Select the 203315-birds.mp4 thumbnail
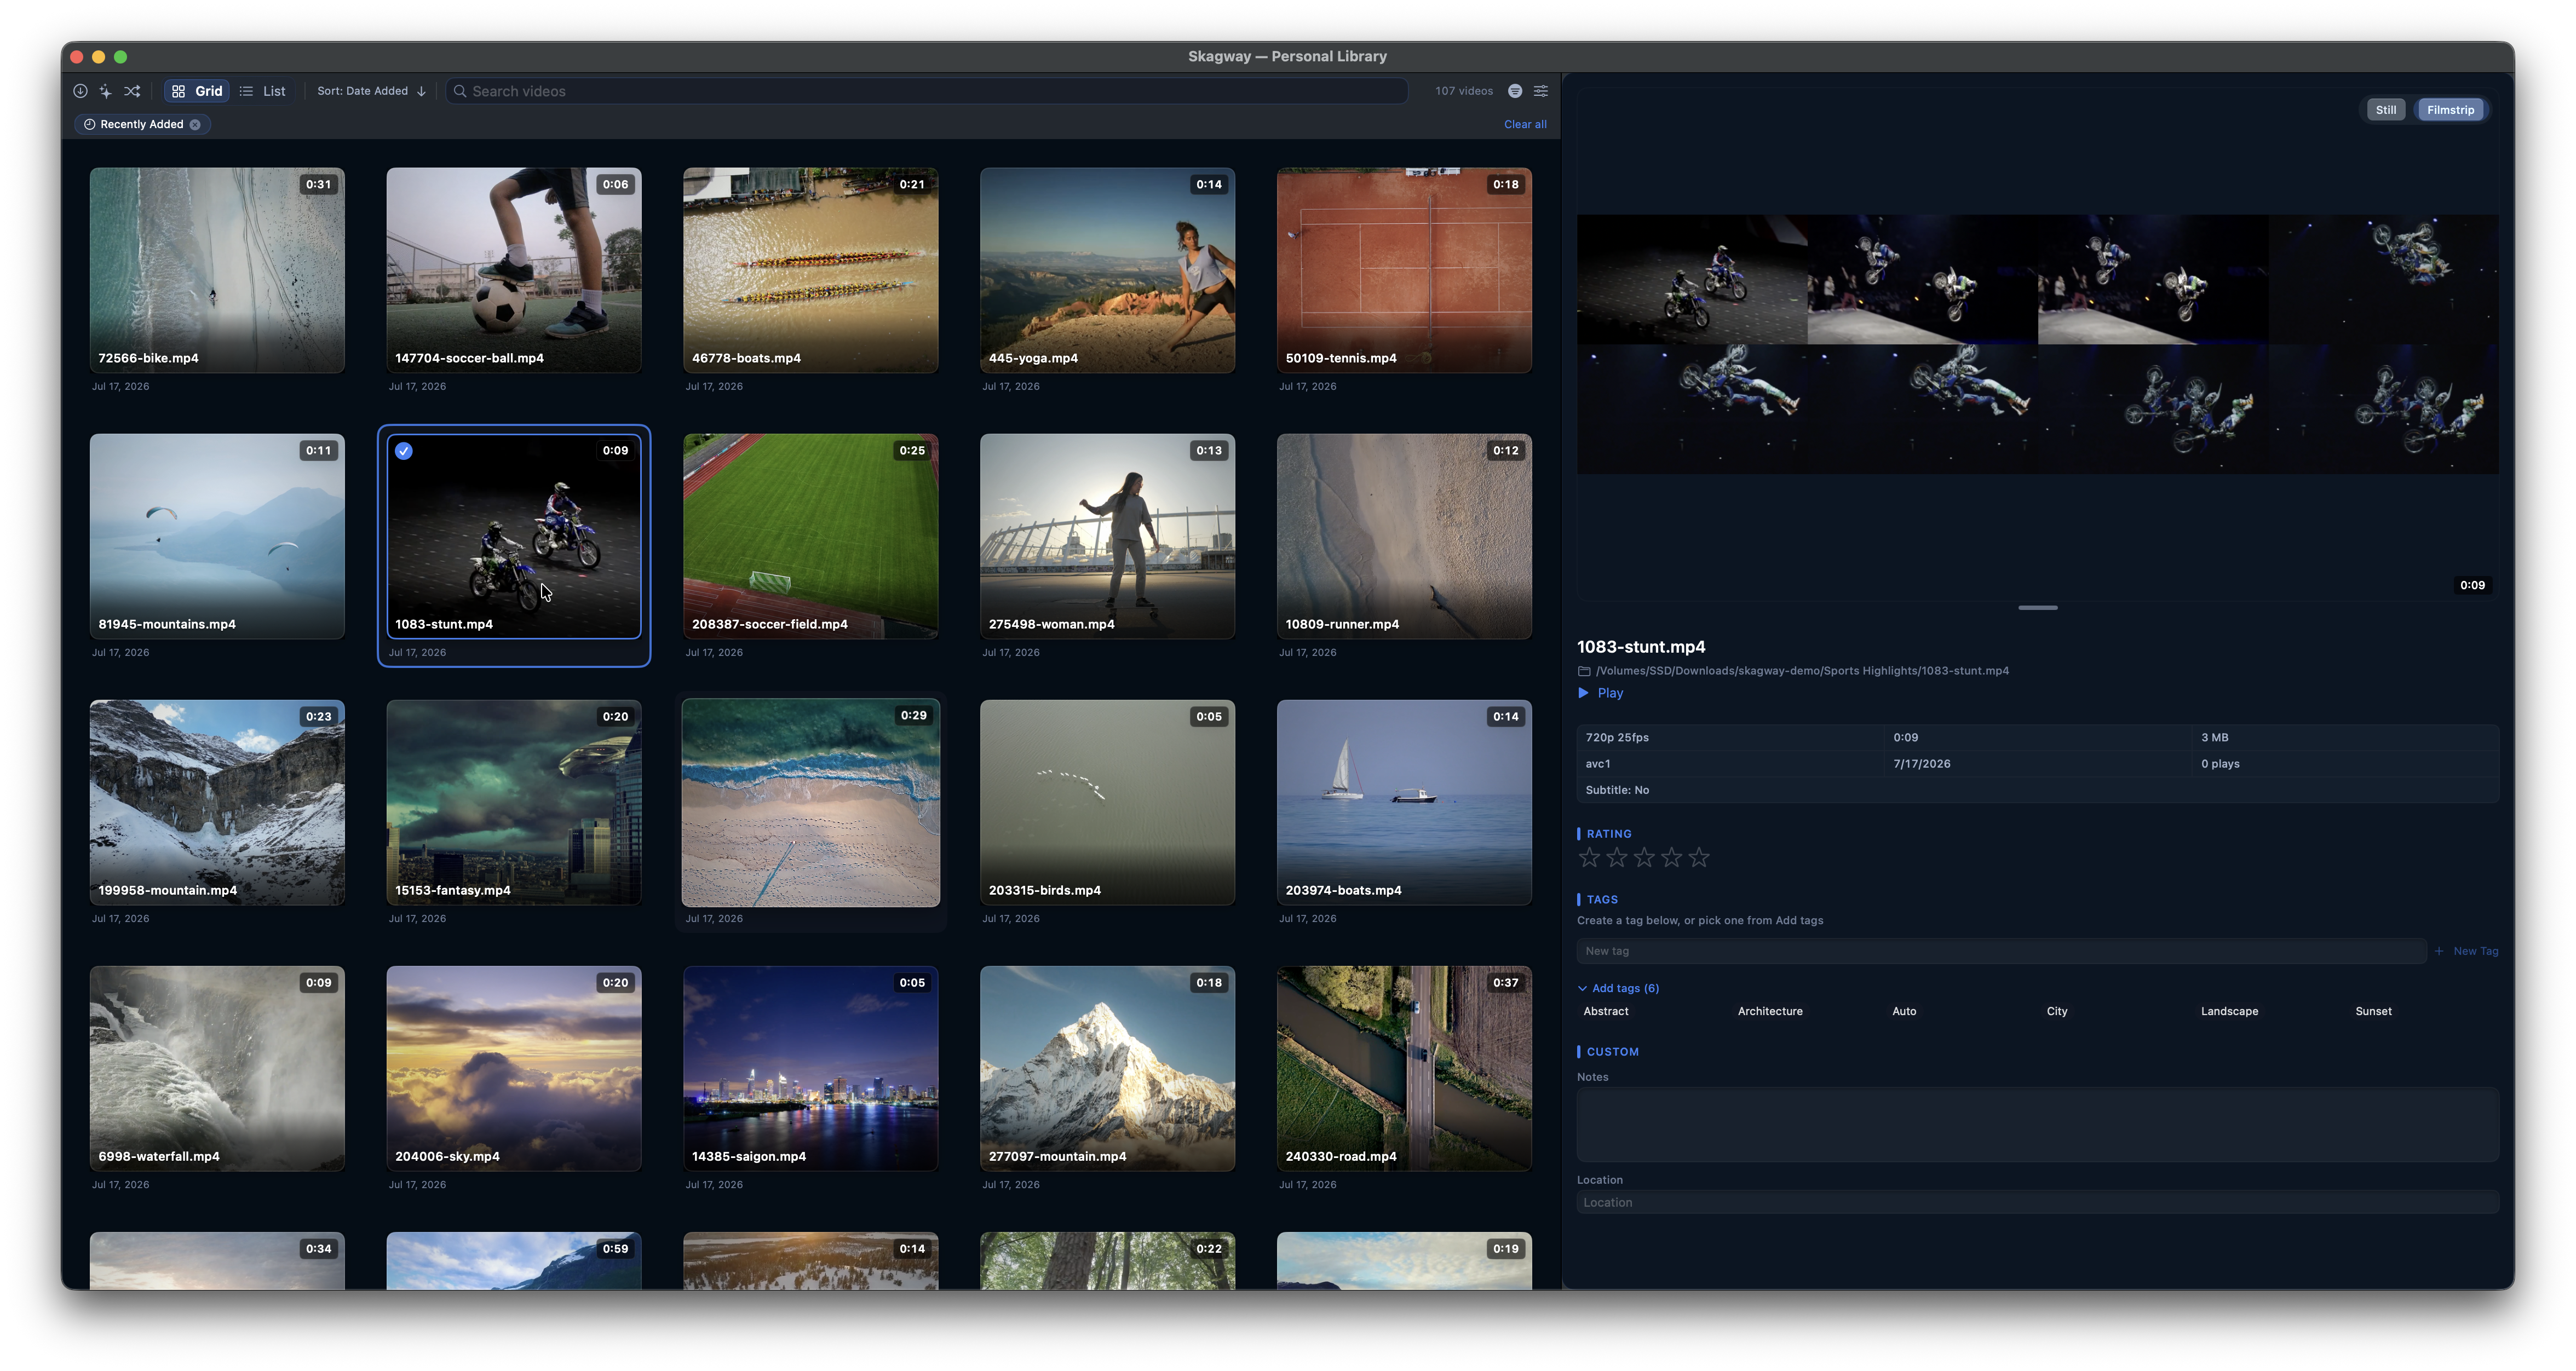Image resolution: width=2576 pixels, height=1371 pixels. pyautogui.click(x=1107, y=802)
